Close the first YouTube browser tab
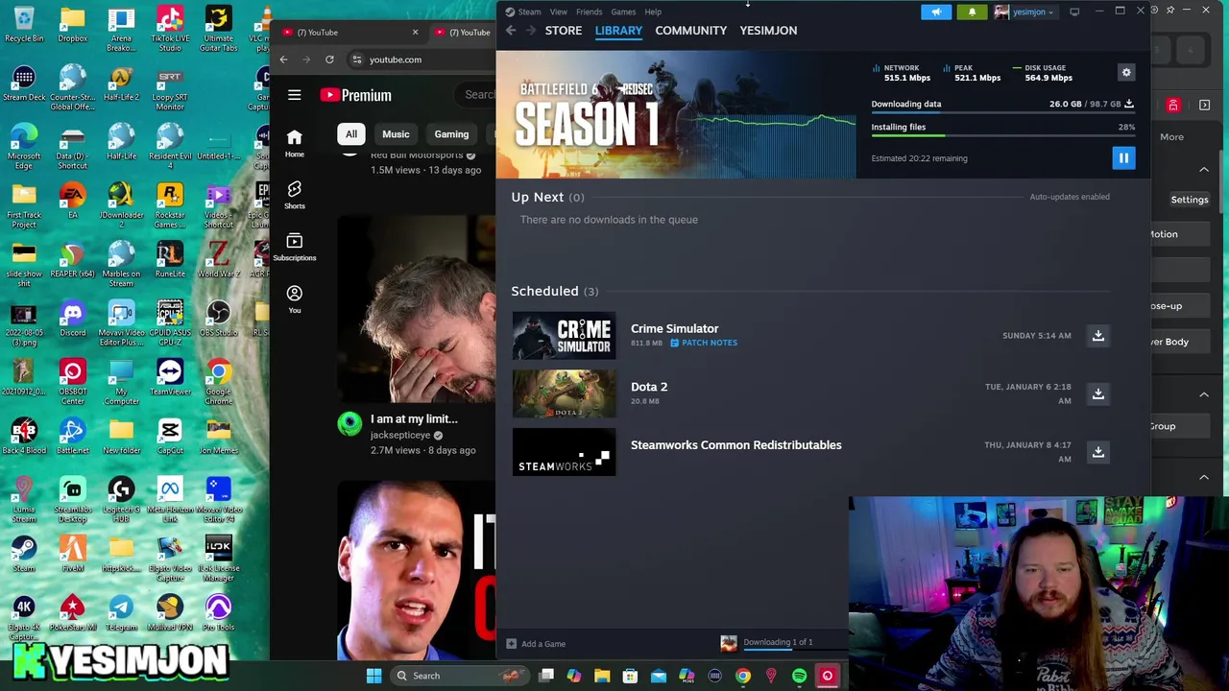 (x=415, y=33)
